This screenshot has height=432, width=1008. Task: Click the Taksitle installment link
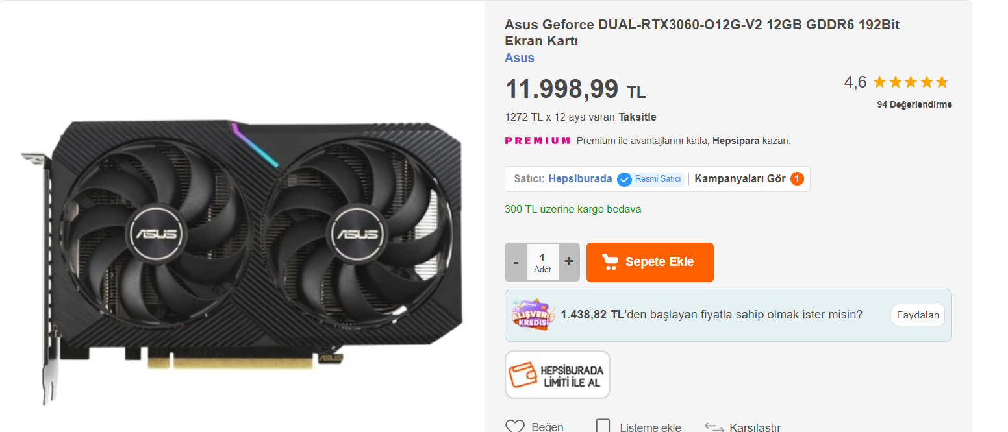tap(638, 117)
